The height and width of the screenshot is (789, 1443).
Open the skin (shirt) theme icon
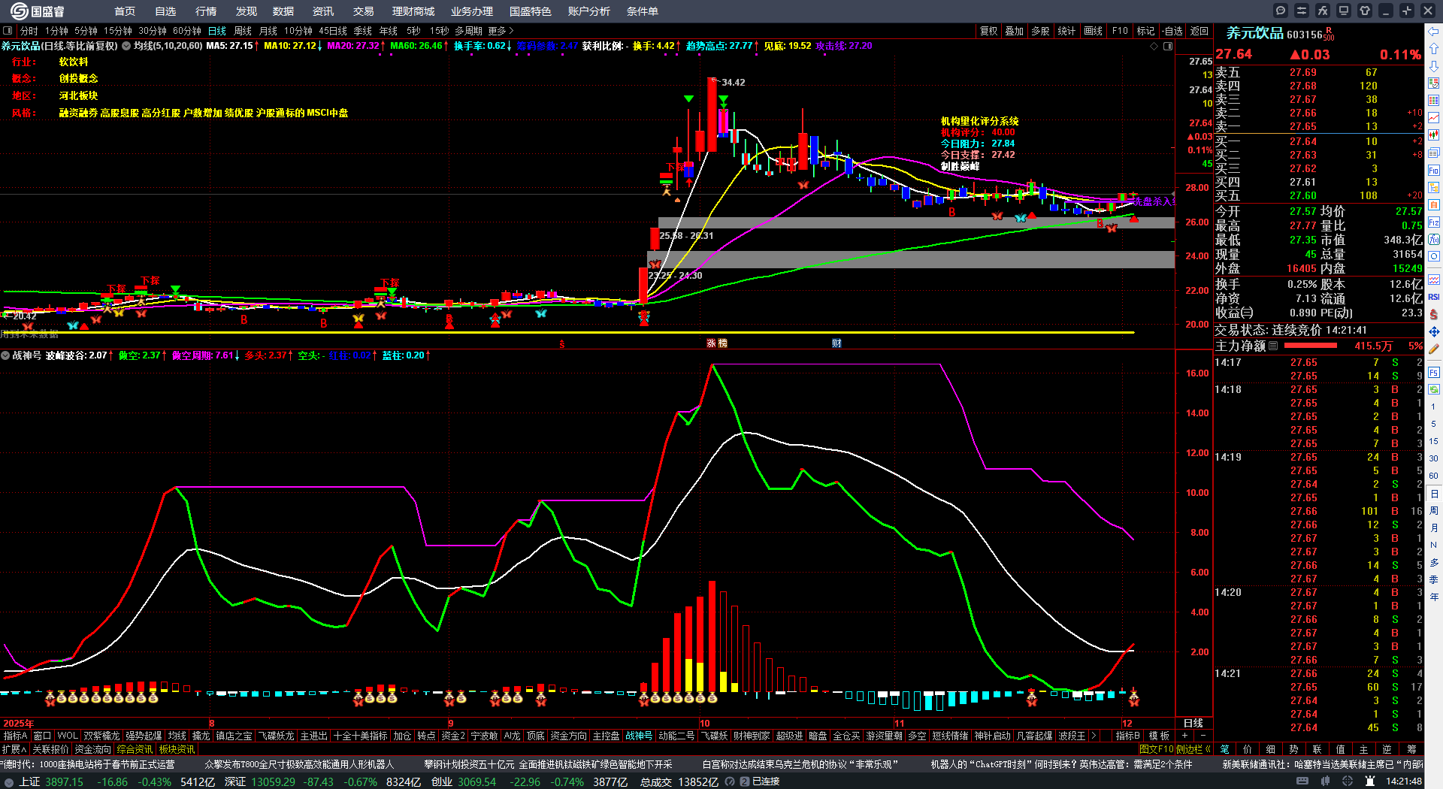pos(1365,11)
